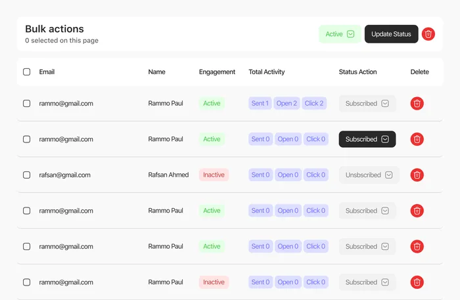Click Rammo Paul name in the Sent 1 row
Viewport: 460px width, 300px height.
166,104
